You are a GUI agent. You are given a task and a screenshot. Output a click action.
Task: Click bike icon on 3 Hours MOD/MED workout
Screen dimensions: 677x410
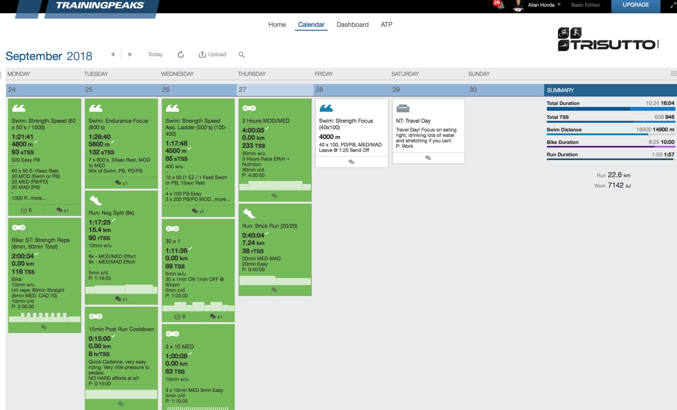(249, 108)
